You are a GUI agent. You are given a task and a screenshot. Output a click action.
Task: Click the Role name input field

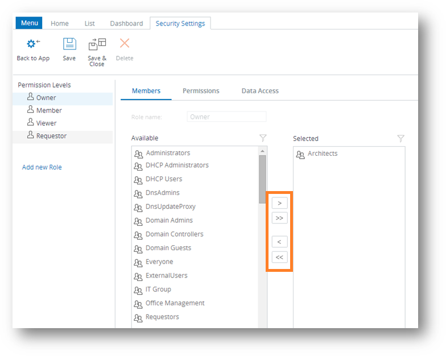[x=226, y=117]
